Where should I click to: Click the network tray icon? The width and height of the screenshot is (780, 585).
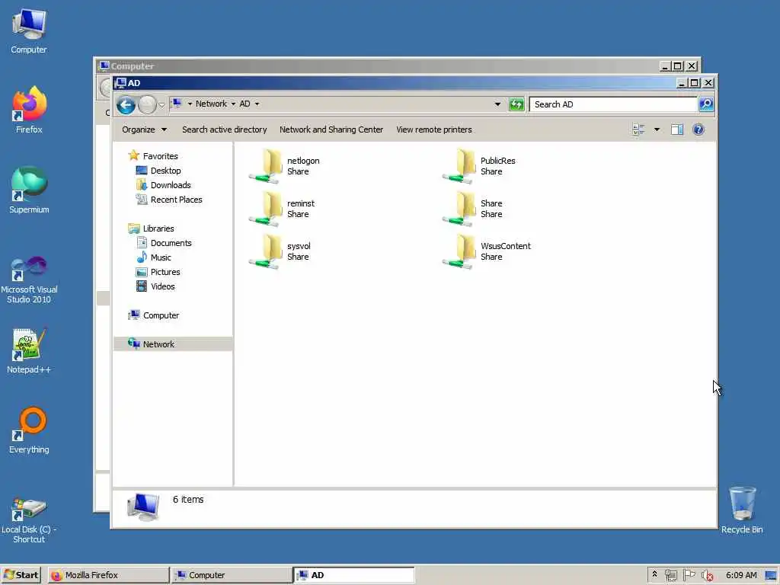[x=670, y=575]
